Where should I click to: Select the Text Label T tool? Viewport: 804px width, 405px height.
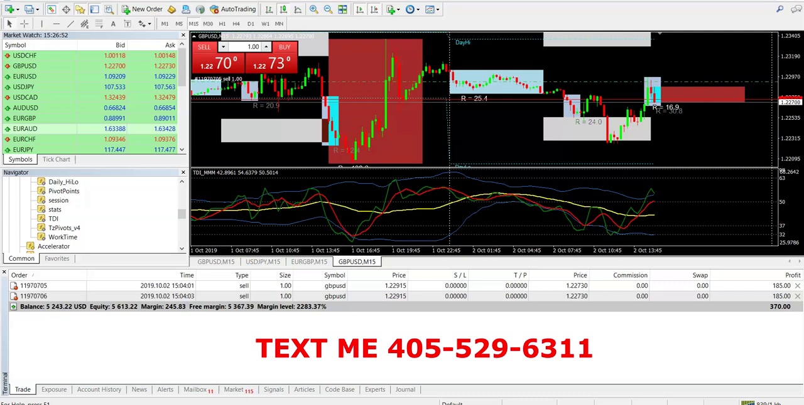tap(128, 24)
